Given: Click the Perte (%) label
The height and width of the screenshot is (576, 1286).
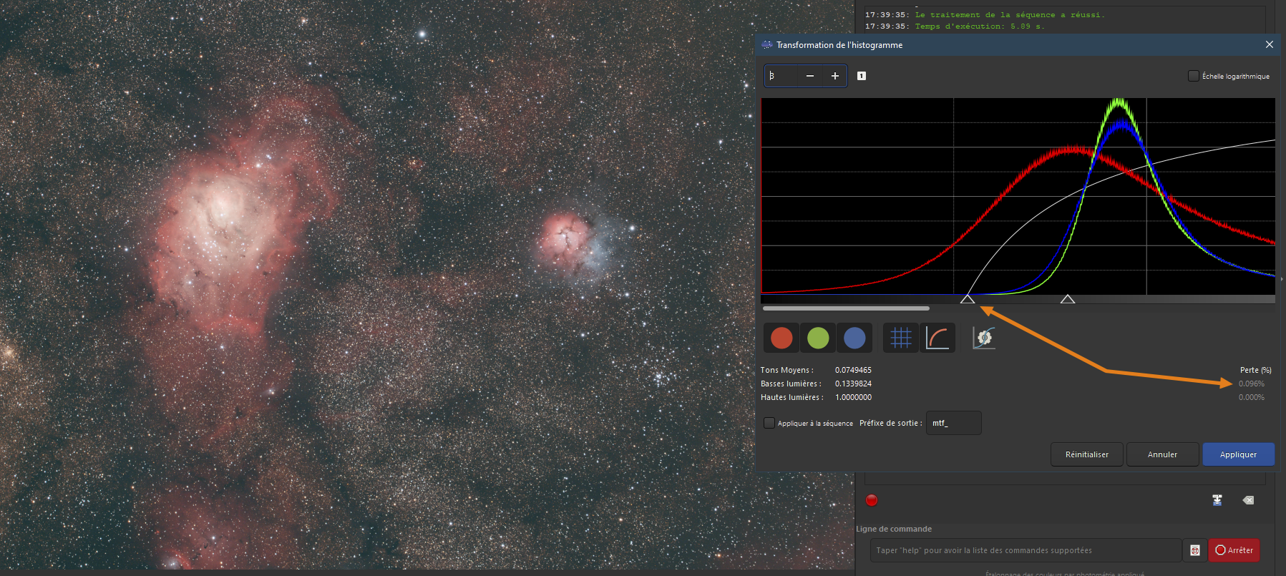Looking at the screenshot, I should pos(1256,370).
